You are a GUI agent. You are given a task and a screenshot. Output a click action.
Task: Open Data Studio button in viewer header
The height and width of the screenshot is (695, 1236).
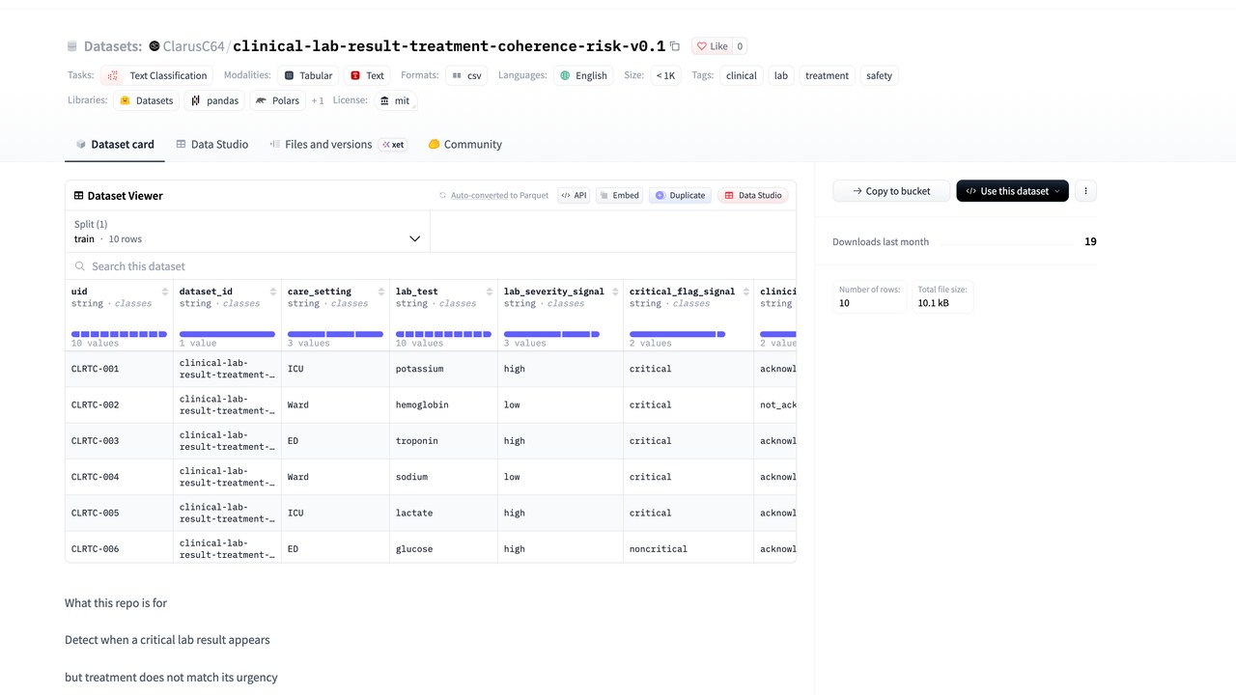click(753, 195)
